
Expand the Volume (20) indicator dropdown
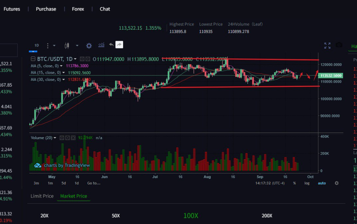[x=55, y=138]
